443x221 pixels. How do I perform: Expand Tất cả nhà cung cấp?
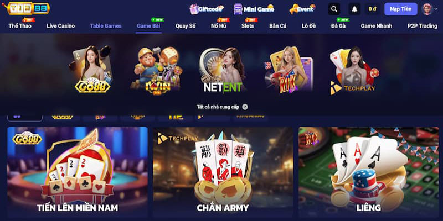point(222,107)
